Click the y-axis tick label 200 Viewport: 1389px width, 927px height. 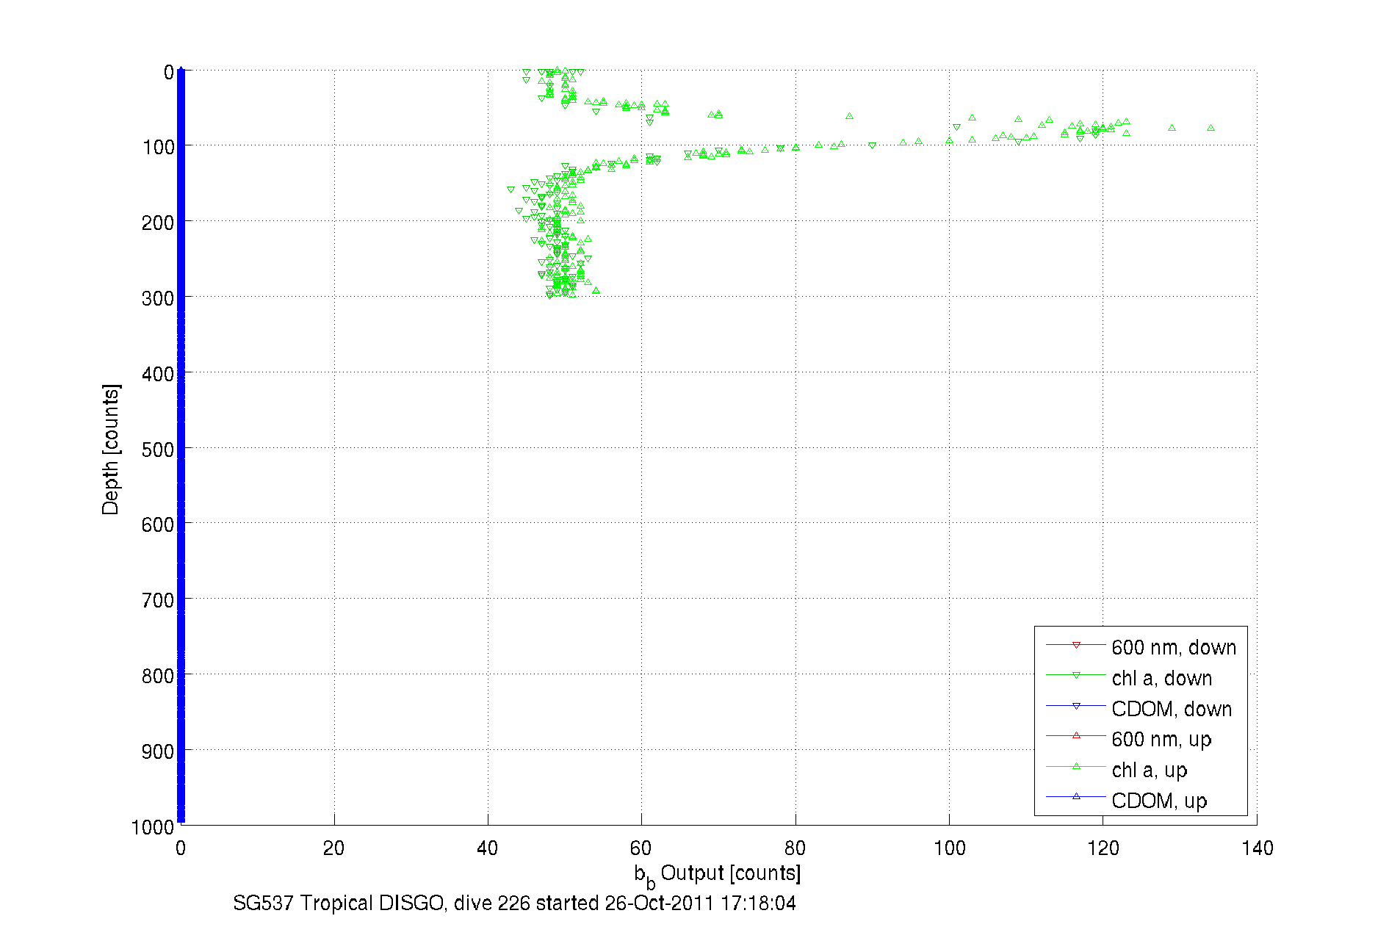[x=158, y=223]
